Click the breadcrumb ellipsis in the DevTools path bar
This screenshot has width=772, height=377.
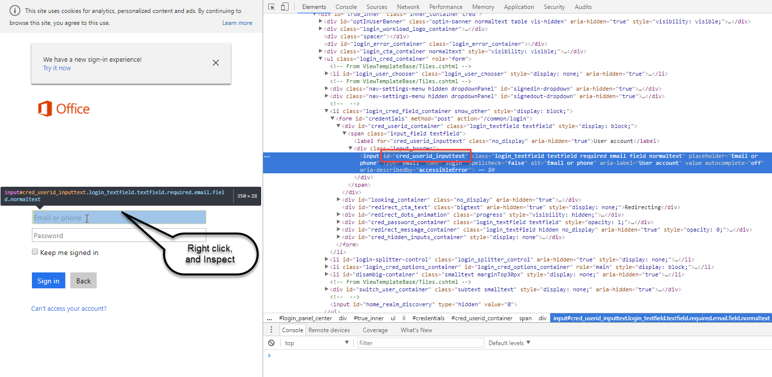[x=269, y=318]
